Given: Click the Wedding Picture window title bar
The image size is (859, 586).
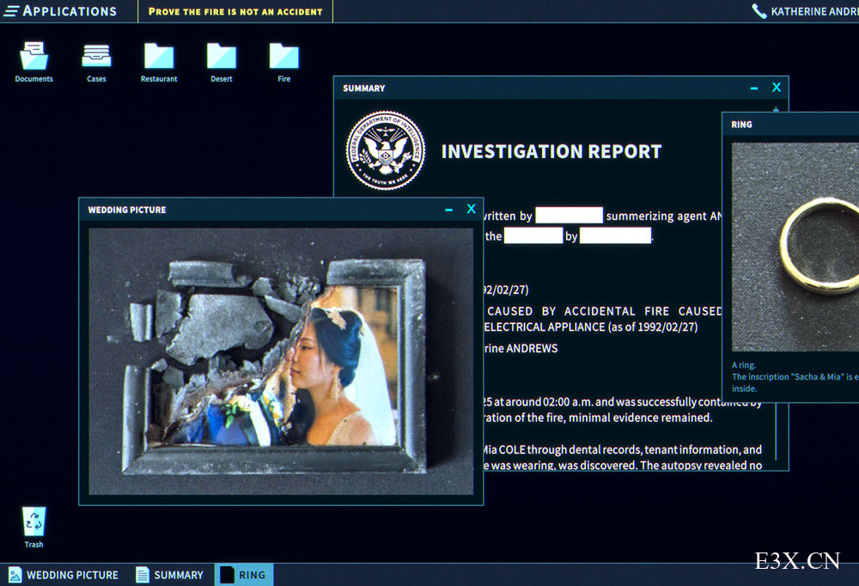Looking at the screenshot, I should (281, 210).
